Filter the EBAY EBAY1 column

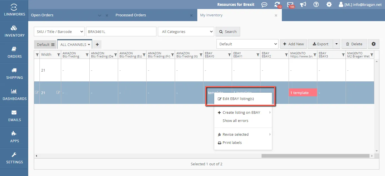pos(258,55)
